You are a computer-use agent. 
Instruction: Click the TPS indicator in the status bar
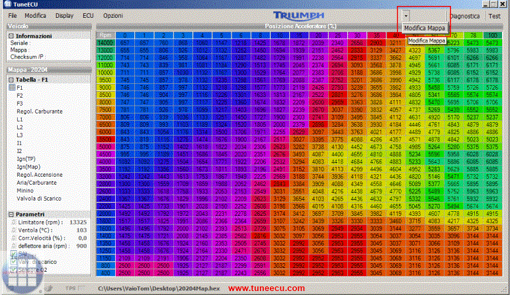pos(75,288)
